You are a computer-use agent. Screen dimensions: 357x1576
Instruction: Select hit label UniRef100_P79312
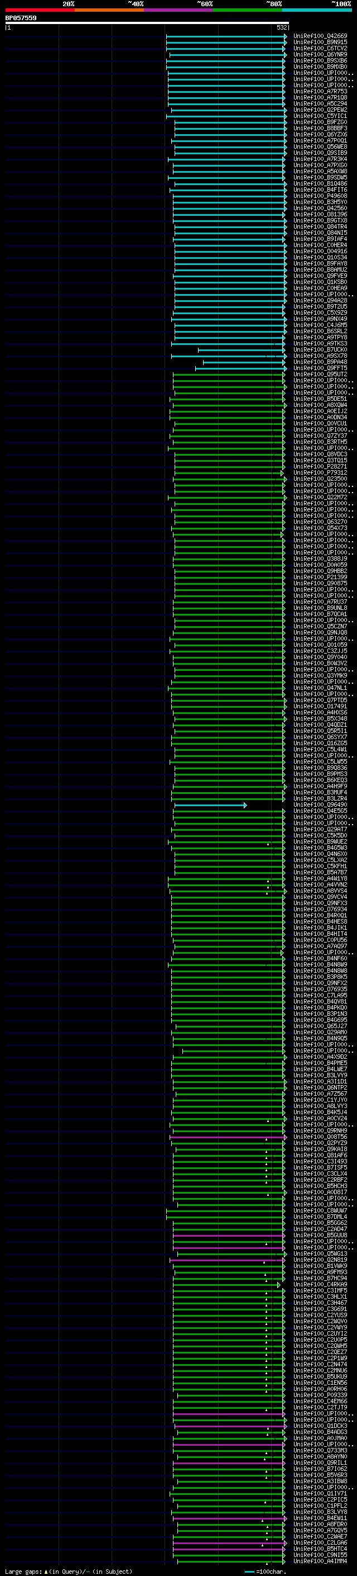[x=320, y=473]
